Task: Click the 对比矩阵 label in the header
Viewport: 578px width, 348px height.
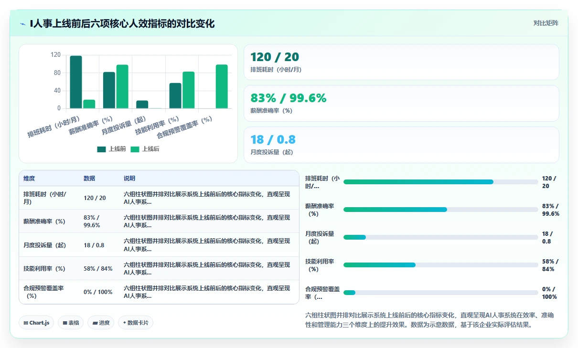Action: click(x=546, y=23)
